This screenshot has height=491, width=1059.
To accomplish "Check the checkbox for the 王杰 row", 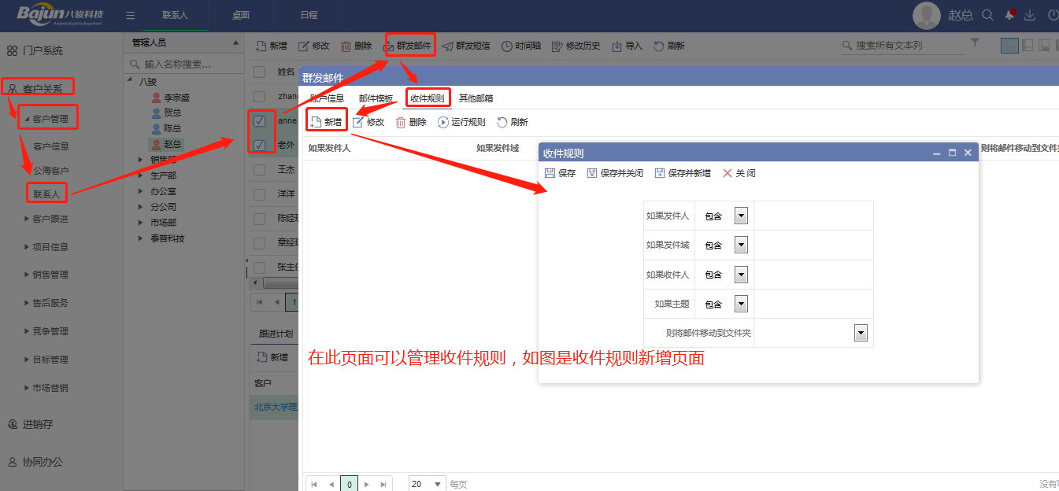I will coord(259,169).
